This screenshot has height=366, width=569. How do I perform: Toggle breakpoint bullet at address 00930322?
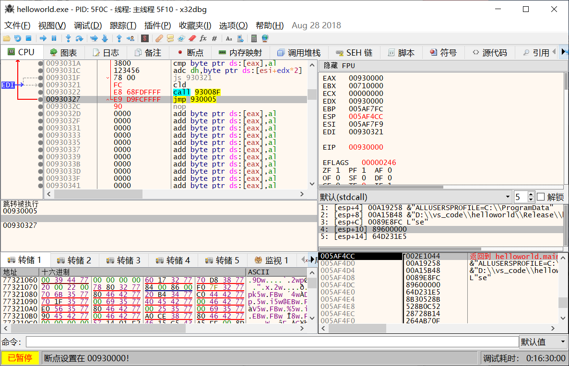click(40, 92)
